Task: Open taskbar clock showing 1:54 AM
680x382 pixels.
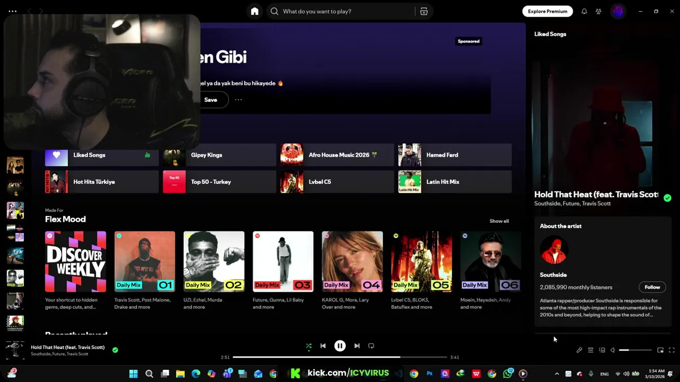Action: click(x=656, y=374)
